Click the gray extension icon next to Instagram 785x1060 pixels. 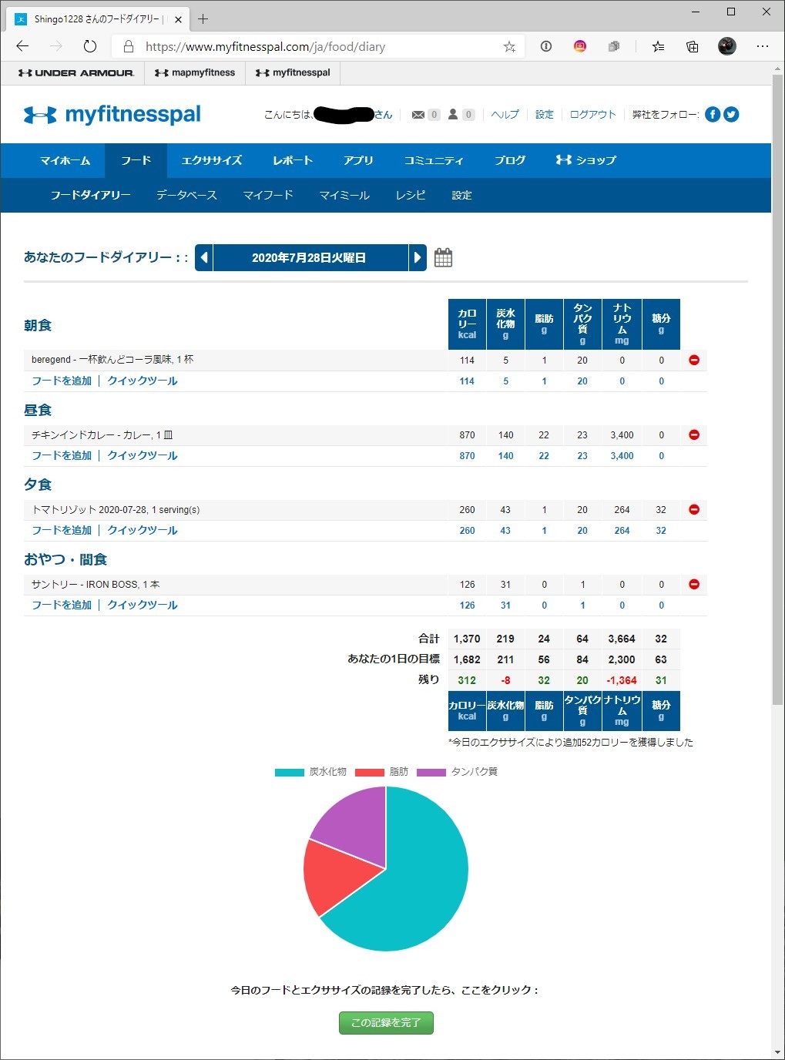point(614,46)
